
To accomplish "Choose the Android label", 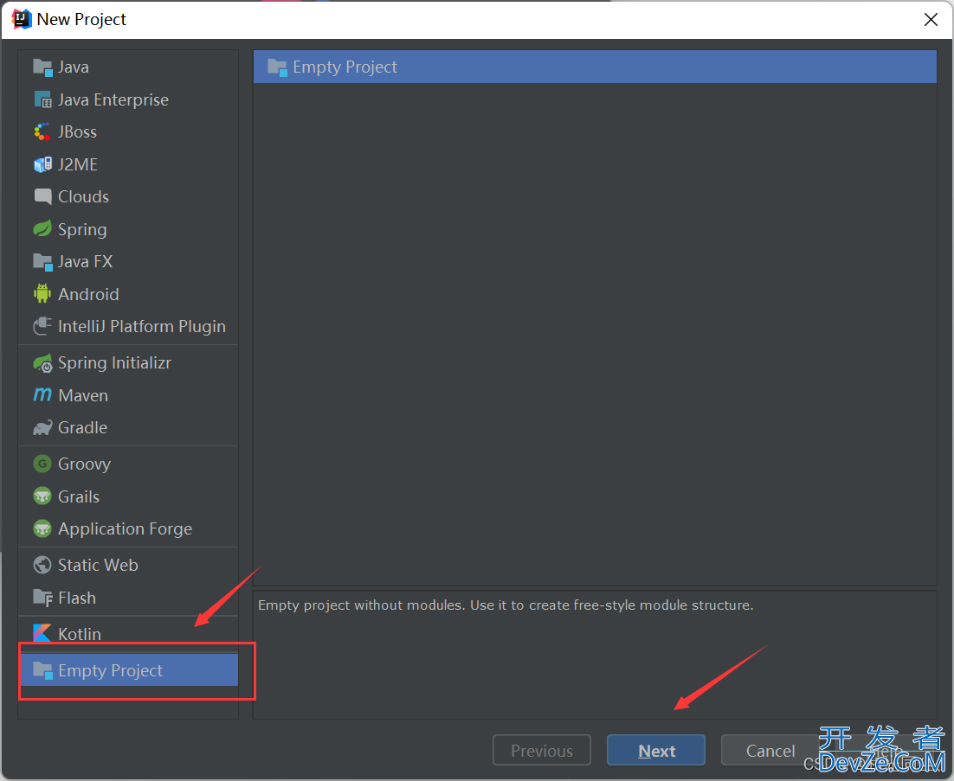I will pos(88,294).
